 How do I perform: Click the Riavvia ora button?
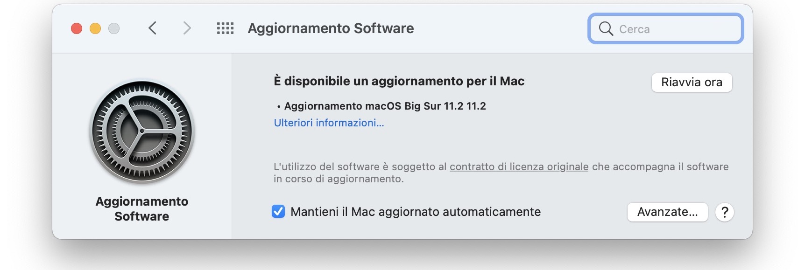click(692, 83)
